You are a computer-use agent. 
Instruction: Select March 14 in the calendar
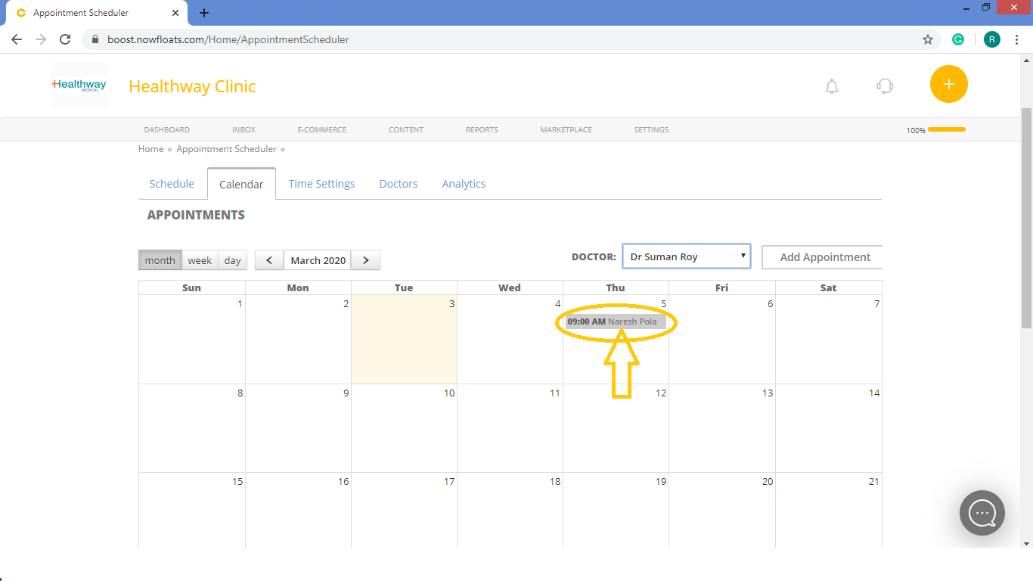(829, 428)
